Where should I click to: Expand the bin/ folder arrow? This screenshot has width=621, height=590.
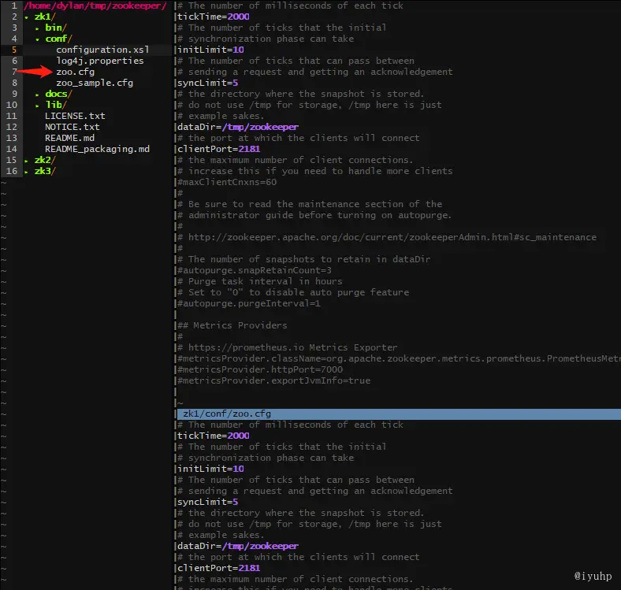37,28
